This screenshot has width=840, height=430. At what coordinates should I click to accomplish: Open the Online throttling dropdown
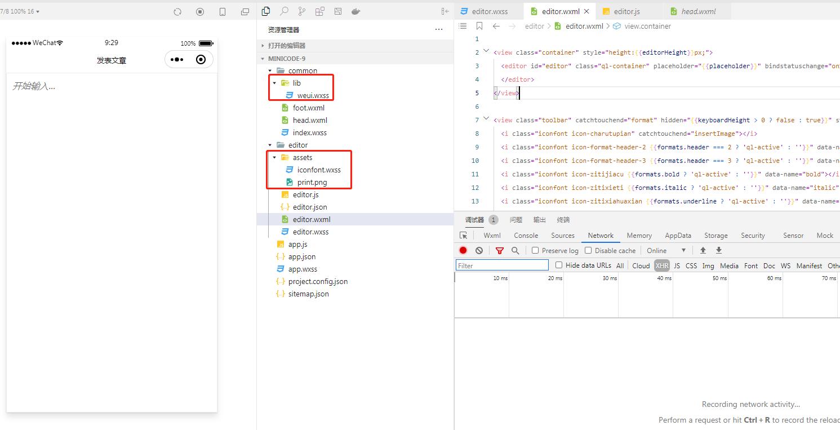[x=666, y=251]
